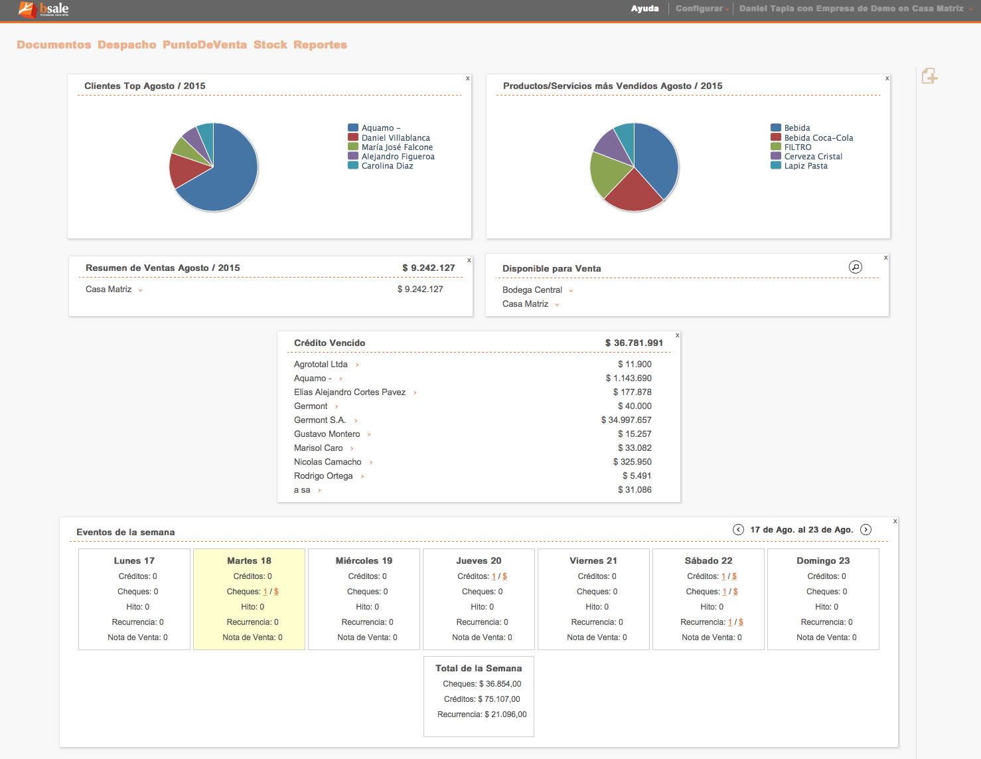Close the Crédito Vencido widget
Viewport: 981px width, 759px height.
coord(677,335)
